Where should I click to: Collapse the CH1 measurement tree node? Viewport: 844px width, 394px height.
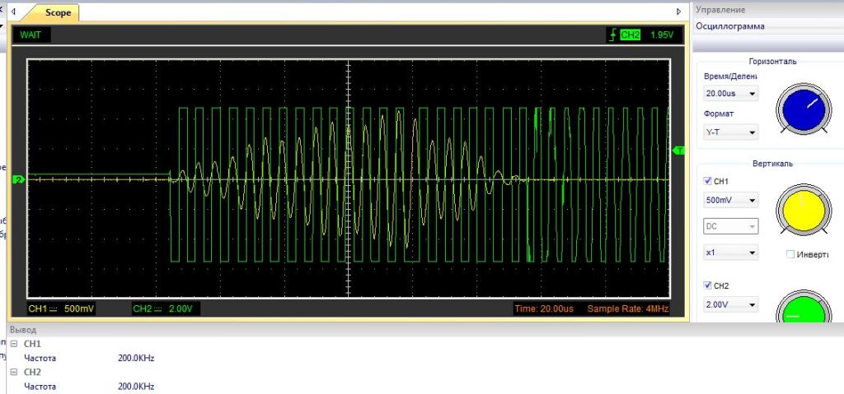tap(13, 344)
